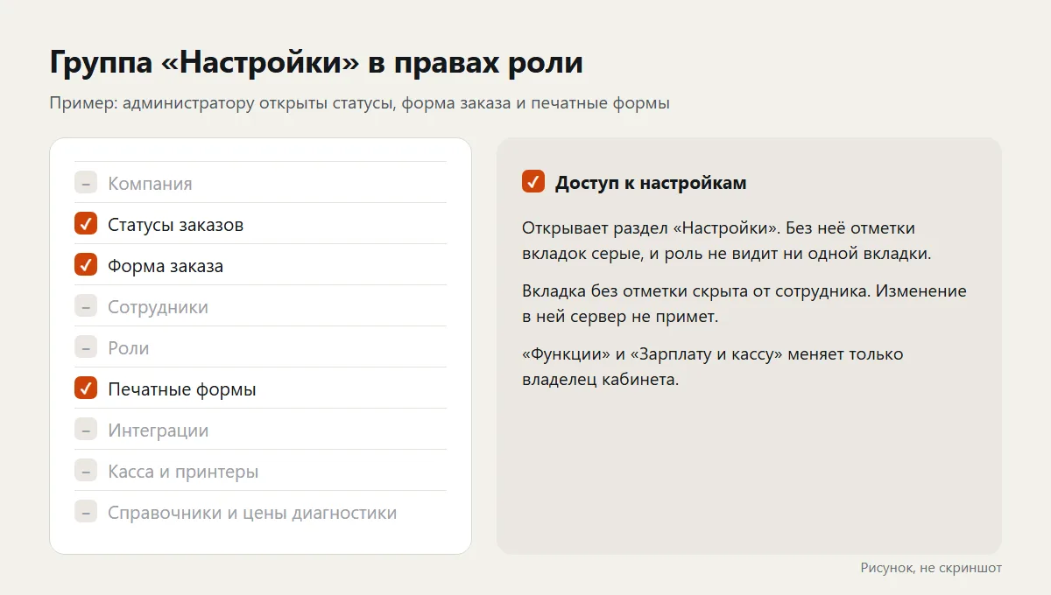Click the Роли label text
This screenshot has height=595, width=1051.
[129, 348]
